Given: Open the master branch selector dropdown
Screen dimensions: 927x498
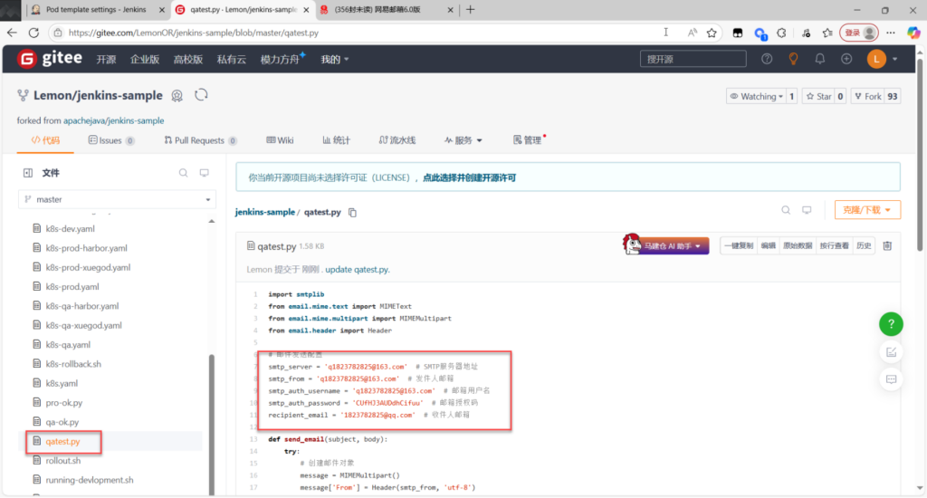Looking at the screenshot, I should coord(118,199).
